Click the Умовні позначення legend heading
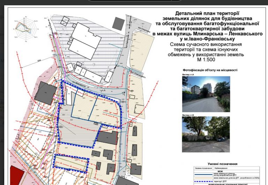Viewport: 268px width, 185px height. [222, 164]
